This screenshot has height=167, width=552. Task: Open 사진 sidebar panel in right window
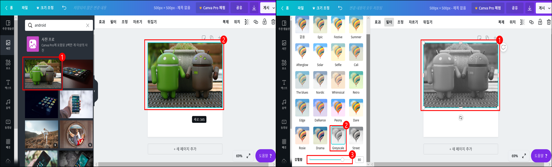coord(284,45)
